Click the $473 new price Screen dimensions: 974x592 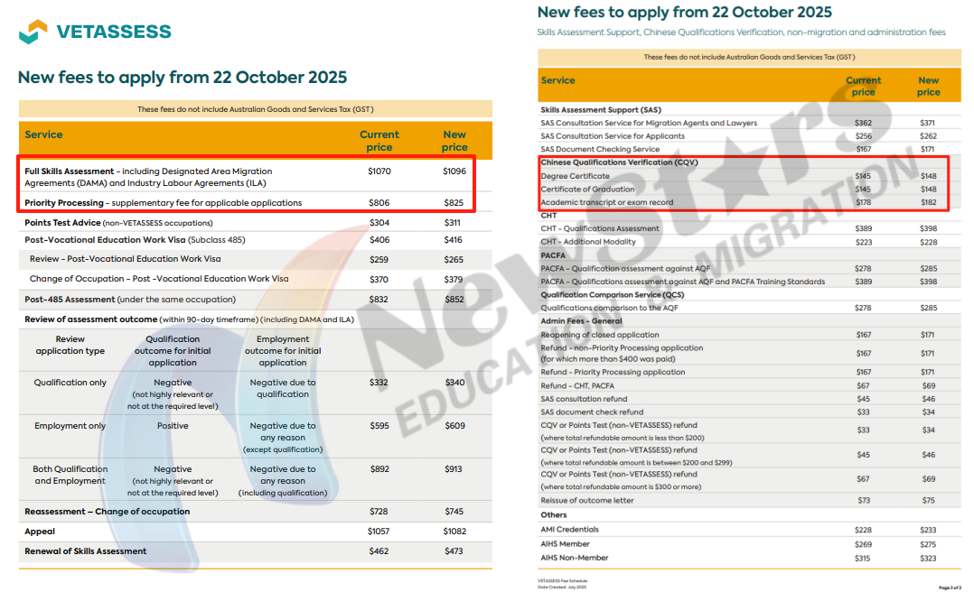(x=454, y=551)
